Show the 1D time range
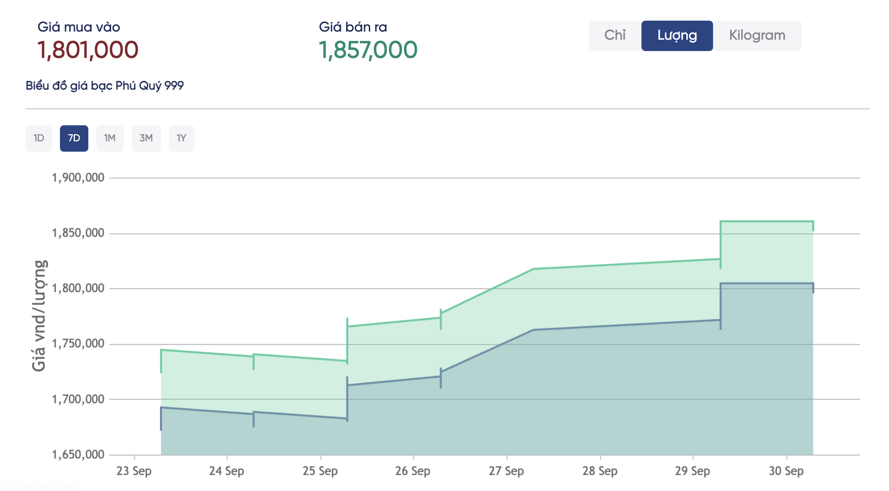The image size is (889, 491). click(x=39, y=138)
